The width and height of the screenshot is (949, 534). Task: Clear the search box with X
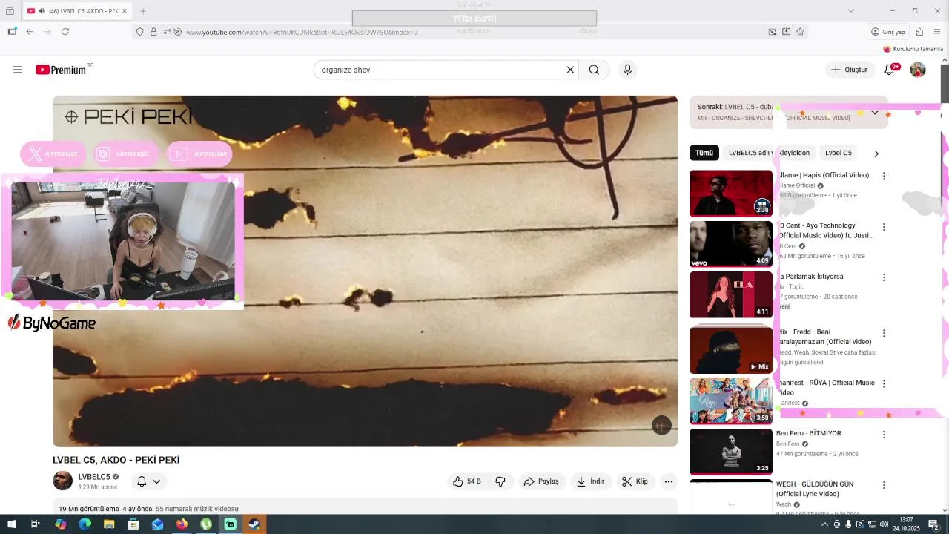[x=570, y=70]
